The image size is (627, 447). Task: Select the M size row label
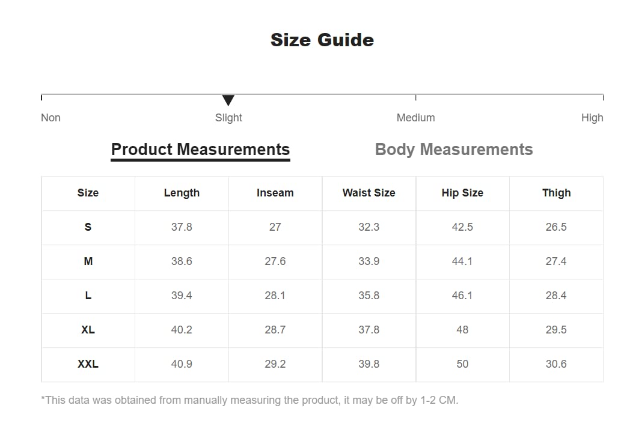[88, 261]
